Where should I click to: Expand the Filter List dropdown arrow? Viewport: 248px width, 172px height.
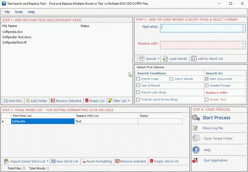[129, 101]
